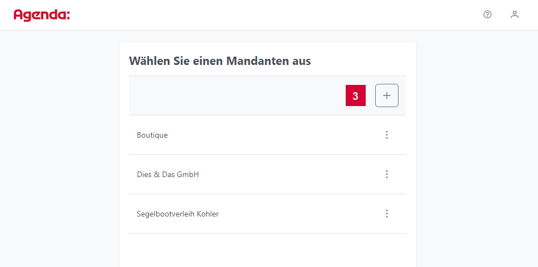Viewport: 538px width, 267px height.
Task: Open the three-dot menu for Boutique
Action: pos(387,135)
